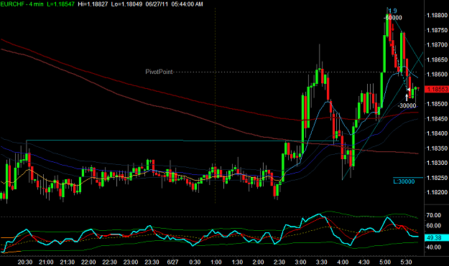The width and height of the screenshot is (449, 266).
Task: Click the 21:30 time axis label
Action: tap(68, 262)
